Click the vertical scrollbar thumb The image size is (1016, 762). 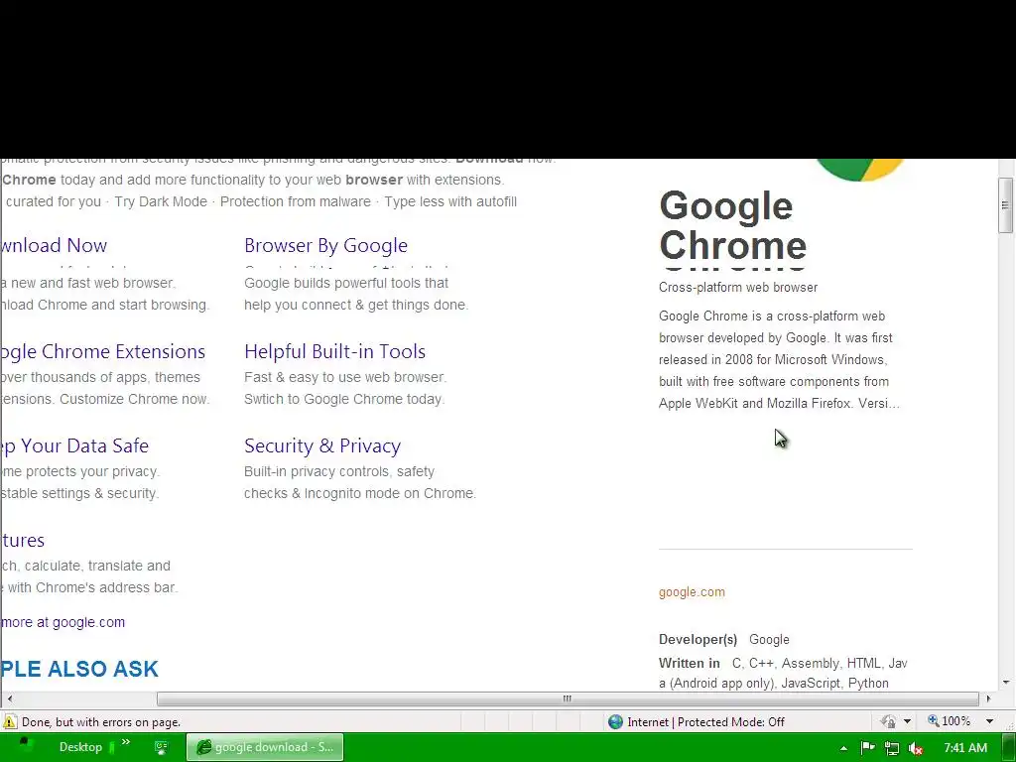1005,204
